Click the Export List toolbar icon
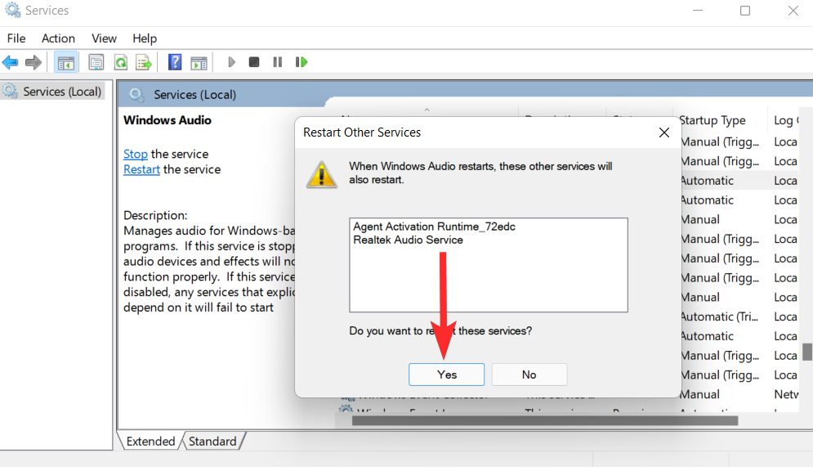 [144, 63]
